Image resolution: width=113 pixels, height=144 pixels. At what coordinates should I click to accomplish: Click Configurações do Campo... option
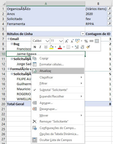point(58,128)
